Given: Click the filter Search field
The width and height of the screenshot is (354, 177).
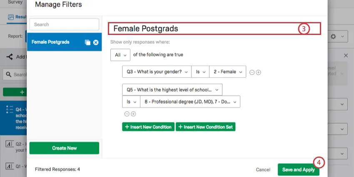Looking at the screenshot, I should coord(64,25).
